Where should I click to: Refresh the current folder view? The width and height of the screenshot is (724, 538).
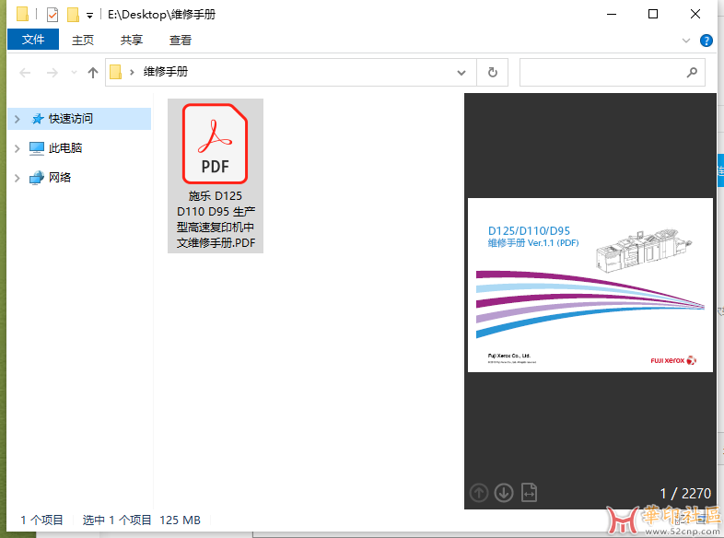click(492, 73)
